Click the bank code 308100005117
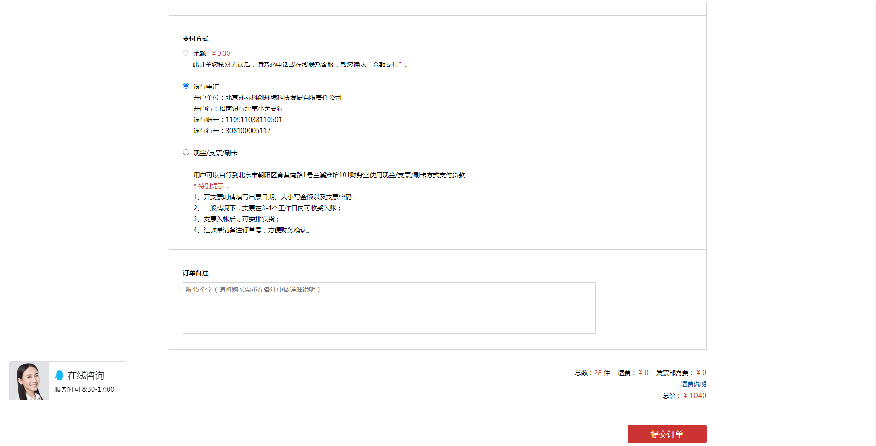Screen dimensions: 876x446 248,131
